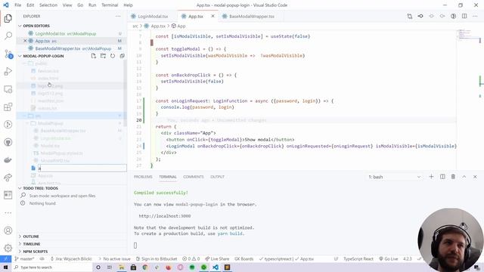Open the Search view in activity bar
The image size is (484, 272).
8,36
